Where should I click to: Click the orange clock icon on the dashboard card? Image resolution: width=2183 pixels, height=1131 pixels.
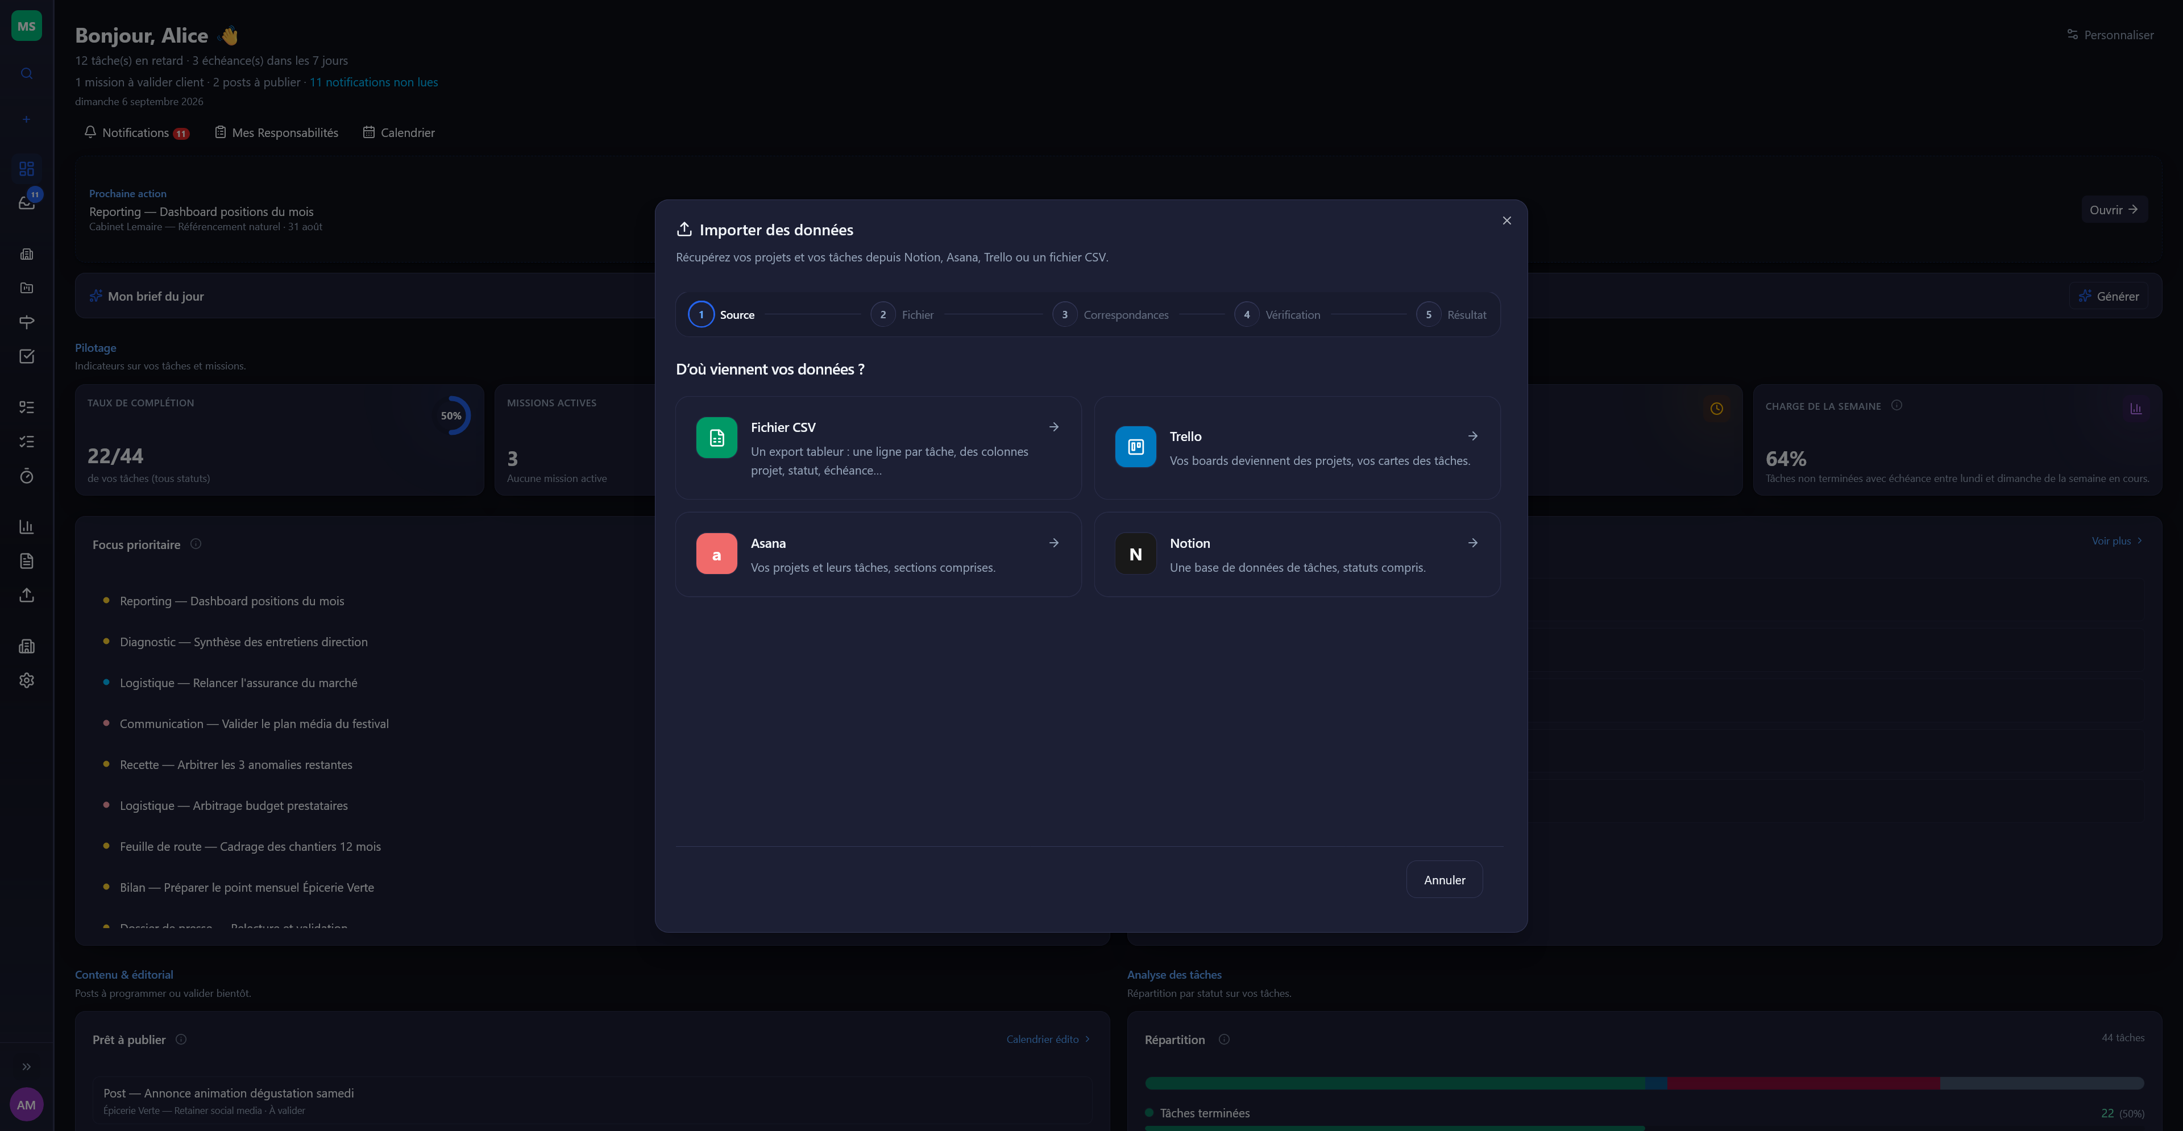1716,409
